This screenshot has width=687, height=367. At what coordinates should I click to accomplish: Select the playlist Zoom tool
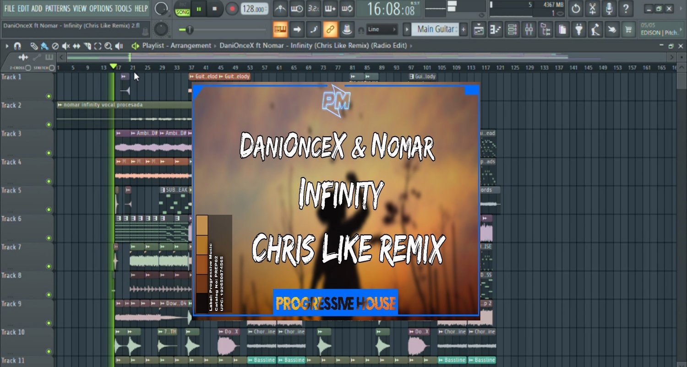click(108, 46)
